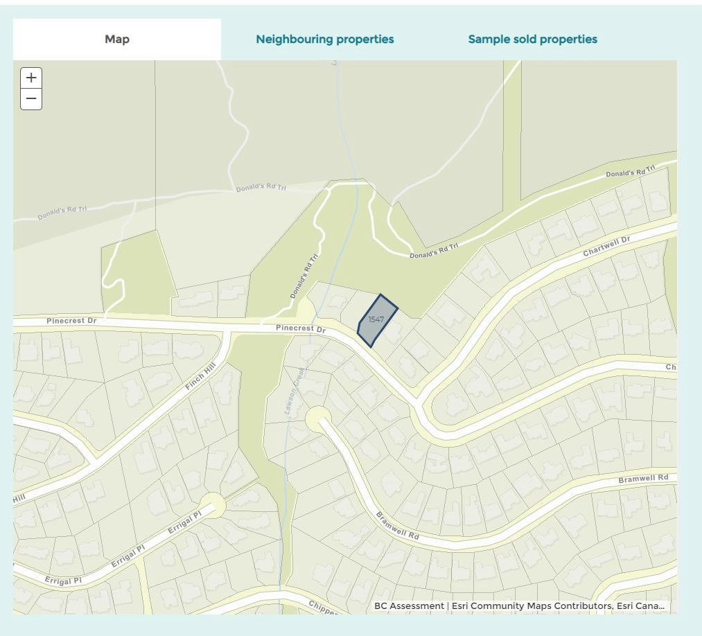Click the central Pinecrest Dr label near parcel 1547

tap(301, 328)
